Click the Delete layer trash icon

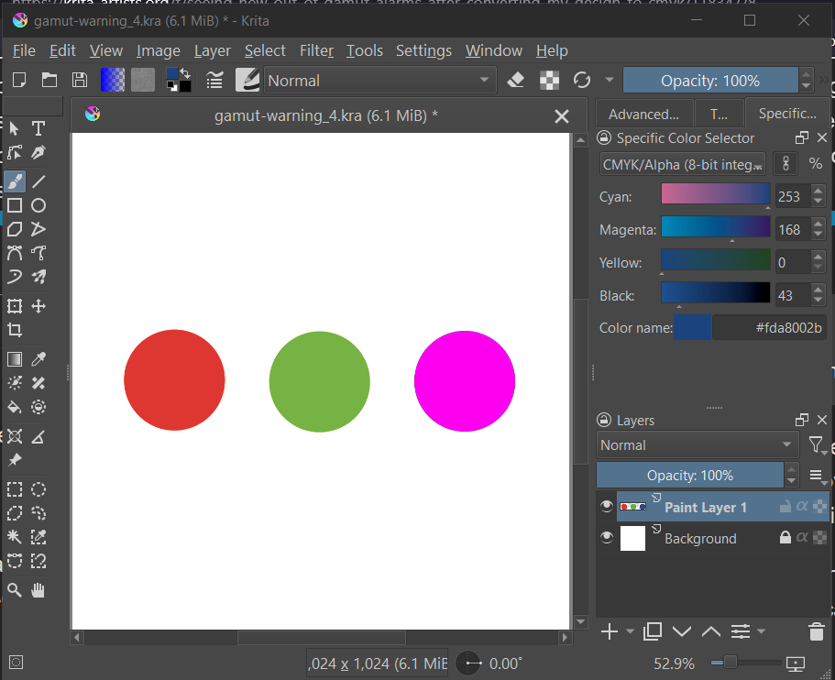[x=816, y=631]
